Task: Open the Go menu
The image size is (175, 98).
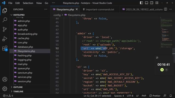Action: (x=46, y=3)
